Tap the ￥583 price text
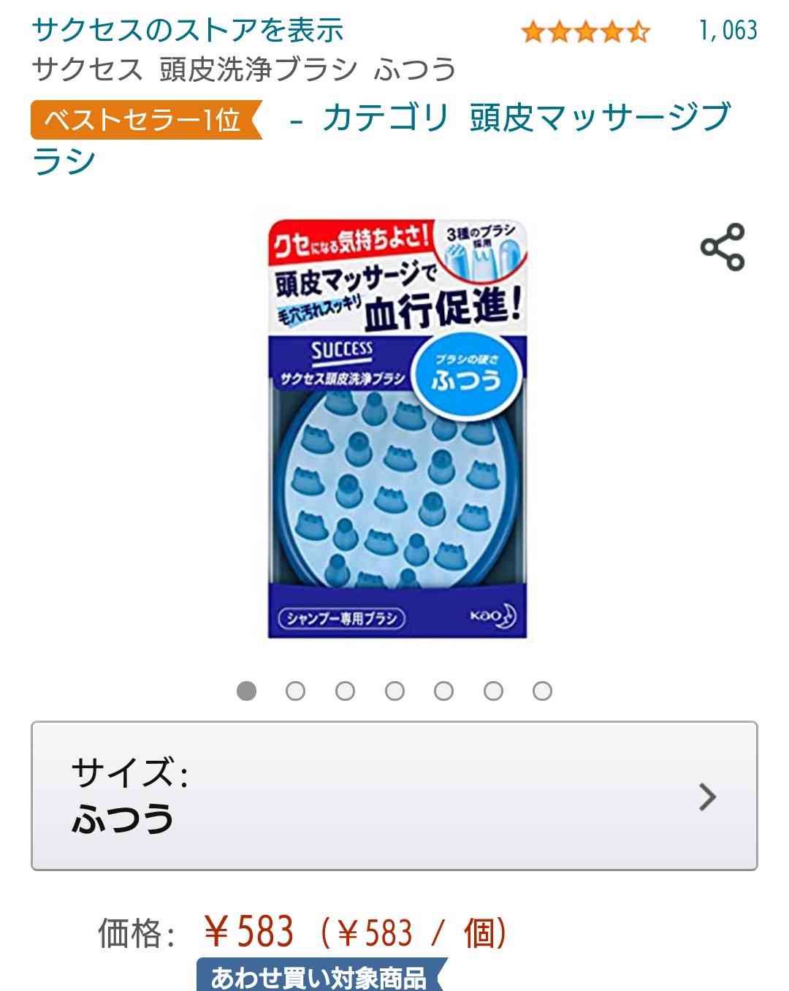789x991 pixels. coord(248,932)
